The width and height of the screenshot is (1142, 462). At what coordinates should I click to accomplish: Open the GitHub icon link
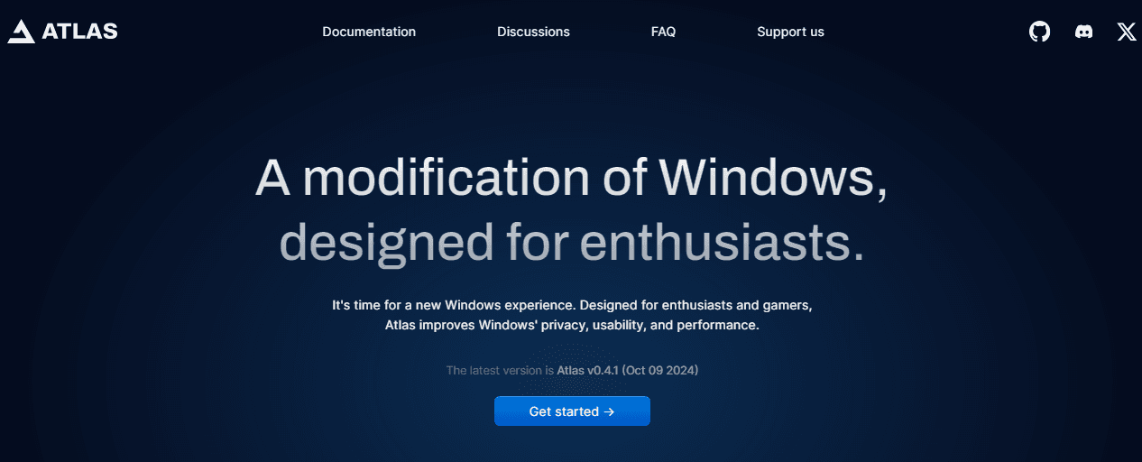click(1040, 32)
